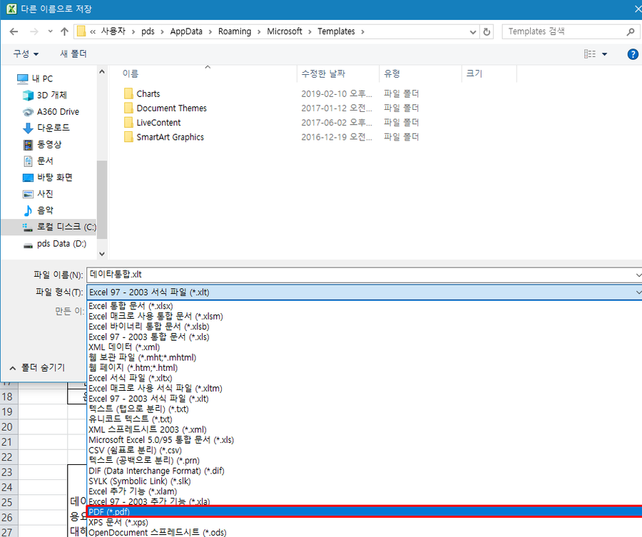Change the view layout icon
The image size is (642, 537).
tap(590, 53)
